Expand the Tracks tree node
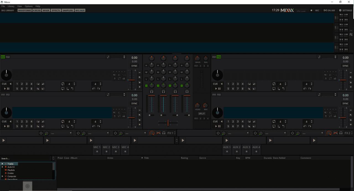This screenshot has width=354, height=191. click(2, 164)
